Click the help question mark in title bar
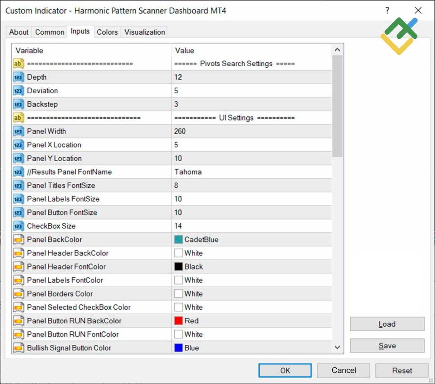435x384 pixels. 387,11
